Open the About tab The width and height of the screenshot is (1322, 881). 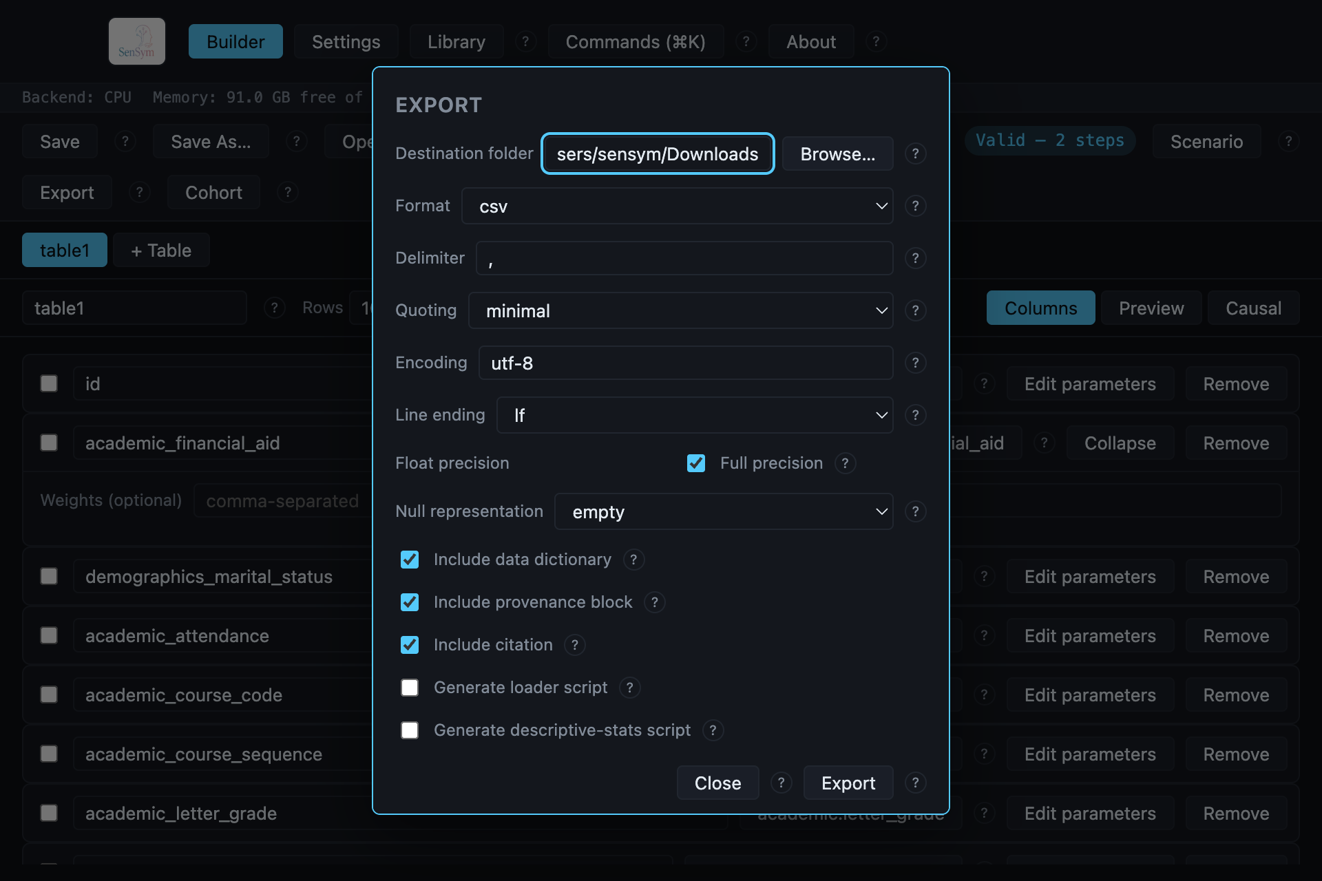pyautogui.click(x=811, y=41)
